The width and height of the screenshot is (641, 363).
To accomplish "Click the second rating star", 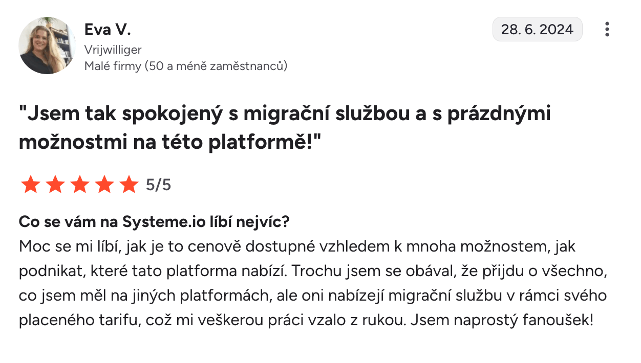I will click(x=55, y=185).
